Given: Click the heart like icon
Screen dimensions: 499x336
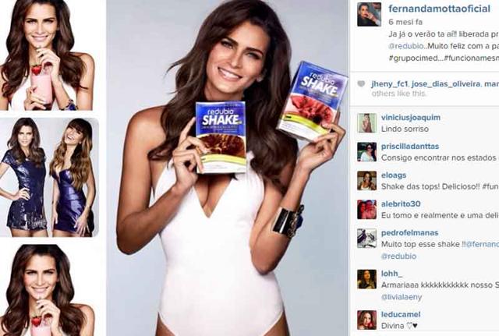Looking at the screenshot, I should (361, 84).
